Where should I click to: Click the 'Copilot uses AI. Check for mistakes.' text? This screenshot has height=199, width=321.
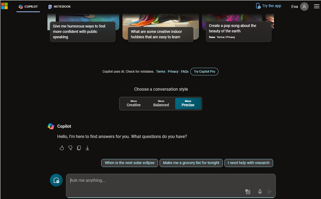click(128, 72)
